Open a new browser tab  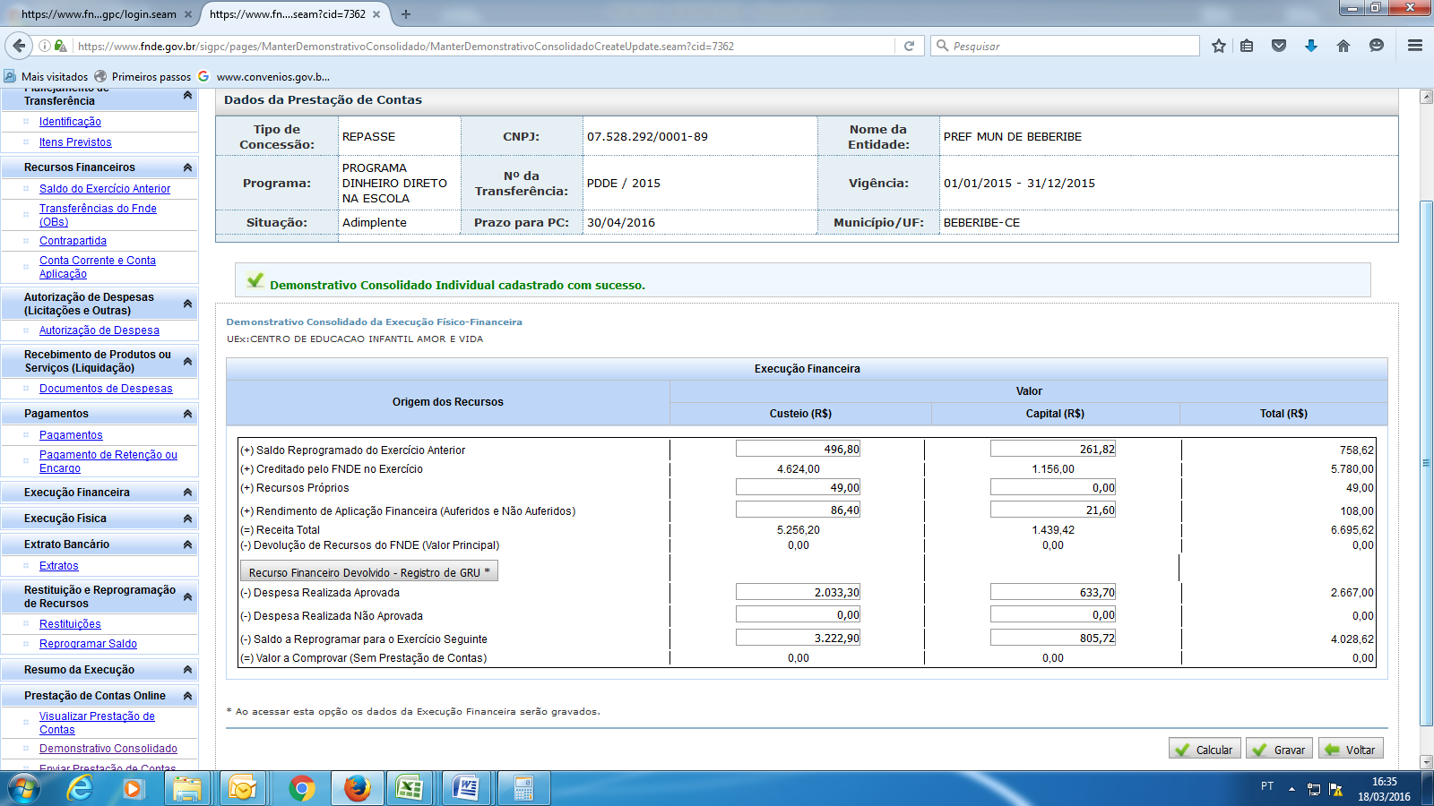(406, 14)
